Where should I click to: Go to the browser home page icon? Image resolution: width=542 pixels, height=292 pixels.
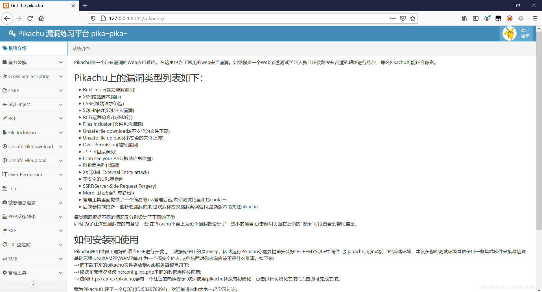point(41,18)
